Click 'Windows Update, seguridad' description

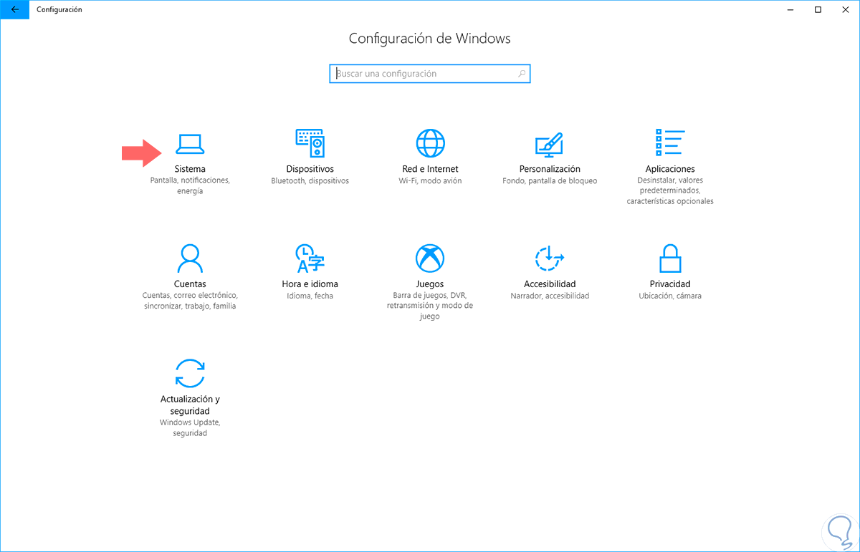coord(190,428)
